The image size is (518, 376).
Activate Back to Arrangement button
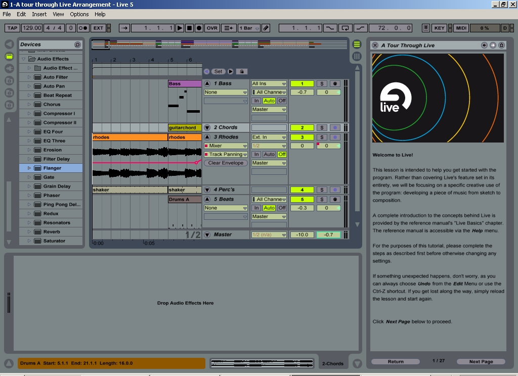pyautogui.click(x=229, y=28)
